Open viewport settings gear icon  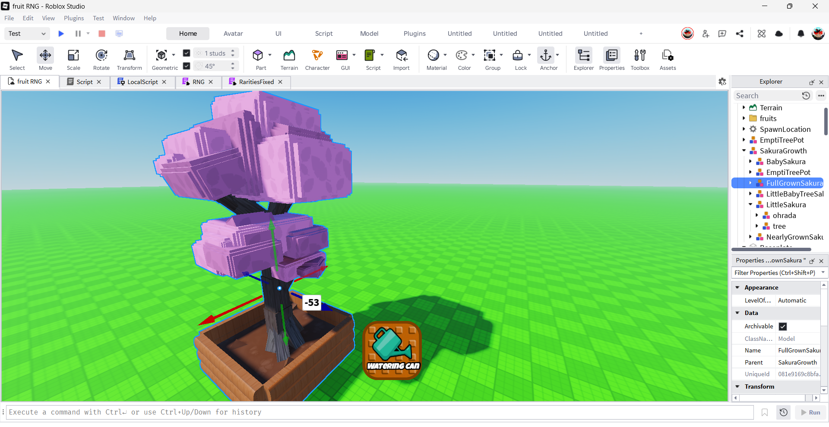(722, 81)
